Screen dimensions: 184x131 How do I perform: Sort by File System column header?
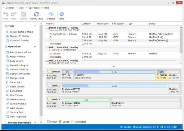click(119, 24)
